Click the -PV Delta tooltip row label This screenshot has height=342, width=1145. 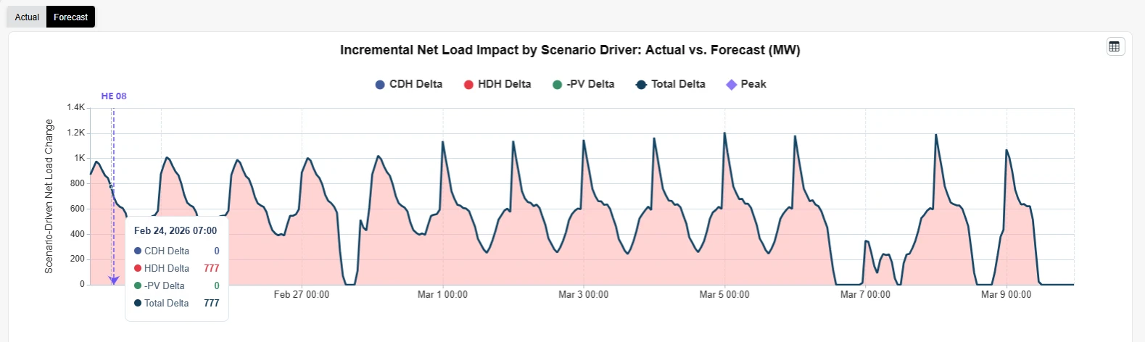(165, 285)
